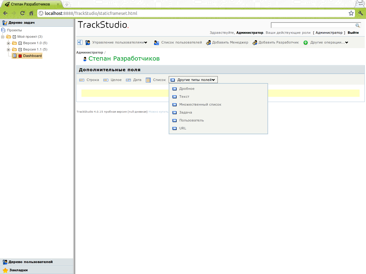This screenshot has width=366, height=274.
Task: Click the search magnifier icon
Action: 358,25
